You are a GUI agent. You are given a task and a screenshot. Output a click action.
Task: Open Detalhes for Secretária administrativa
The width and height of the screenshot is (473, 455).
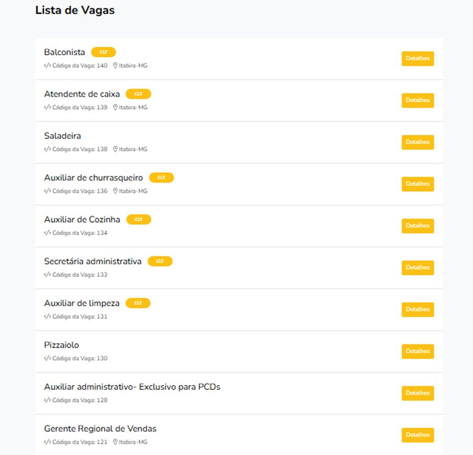[x=417, y=268]
